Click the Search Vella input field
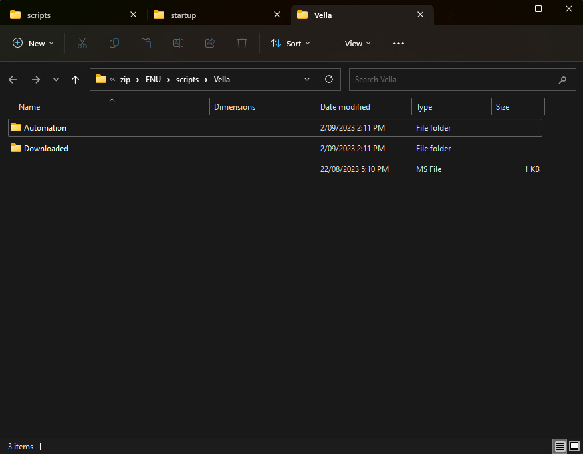The image size is (583, 454). click(x=452, y=80)
